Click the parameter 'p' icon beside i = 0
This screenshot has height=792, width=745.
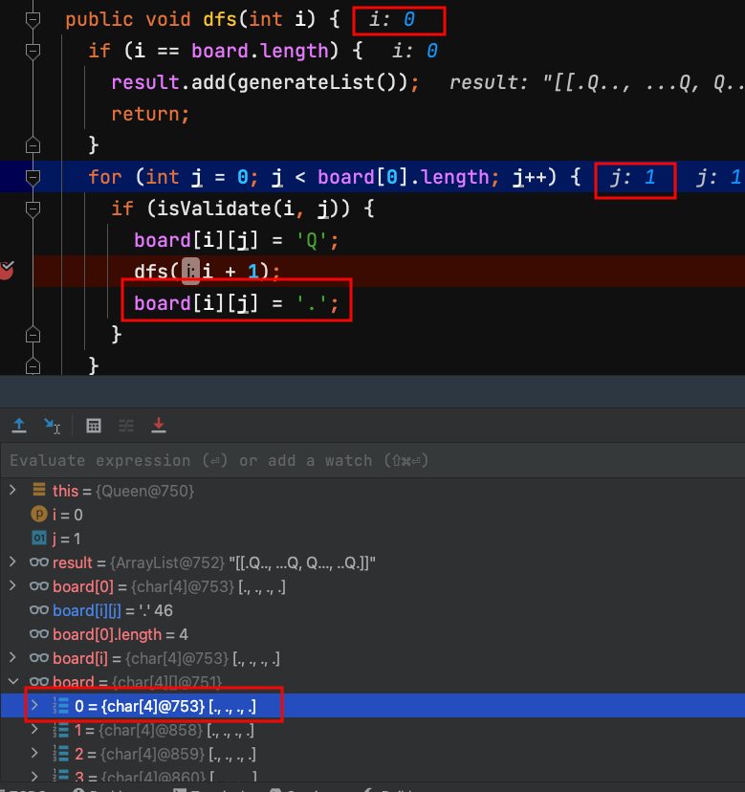click(x=39, y=515)
